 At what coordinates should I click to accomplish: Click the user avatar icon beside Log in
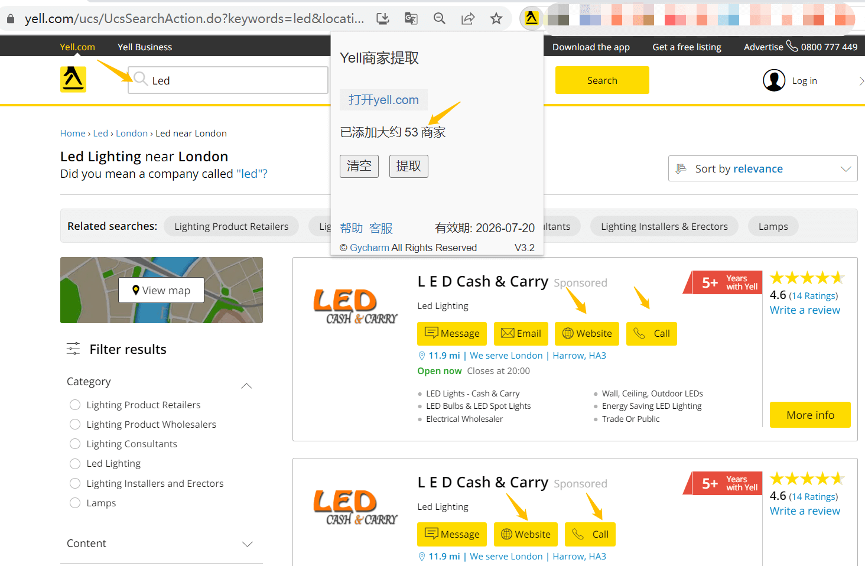774,80
